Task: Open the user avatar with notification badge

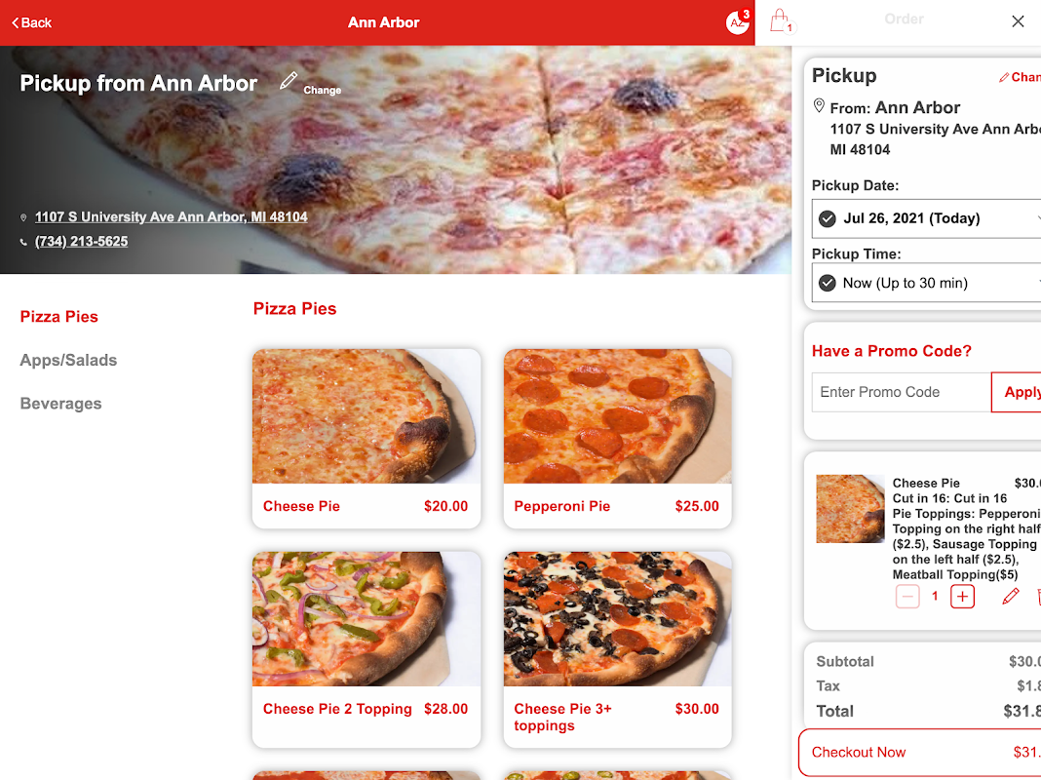Action: [x=738, y=21]
